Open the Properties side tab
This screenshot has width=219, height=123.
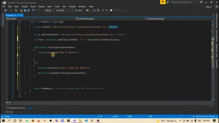(217, 64)
